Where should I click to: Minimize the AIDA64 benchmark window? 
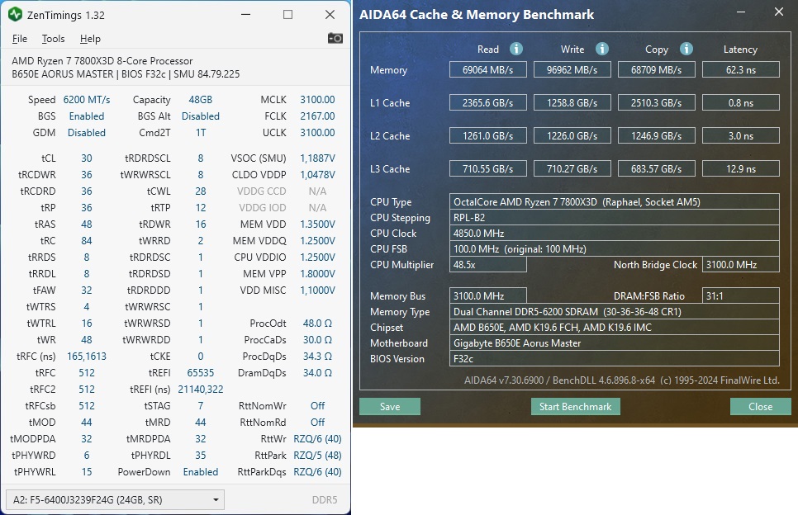741,12
